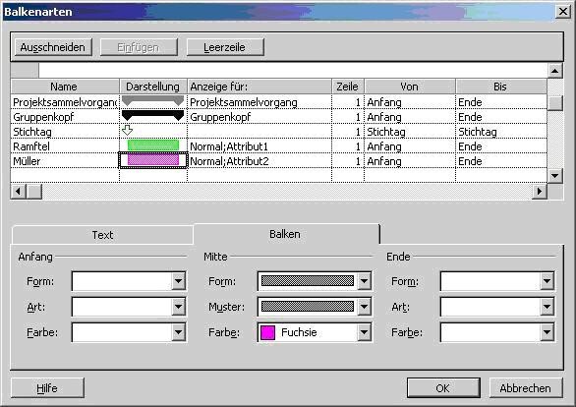This screenshot has width=576, height=407.
Task: Click the entry field above the table
Action: point(293,70)
